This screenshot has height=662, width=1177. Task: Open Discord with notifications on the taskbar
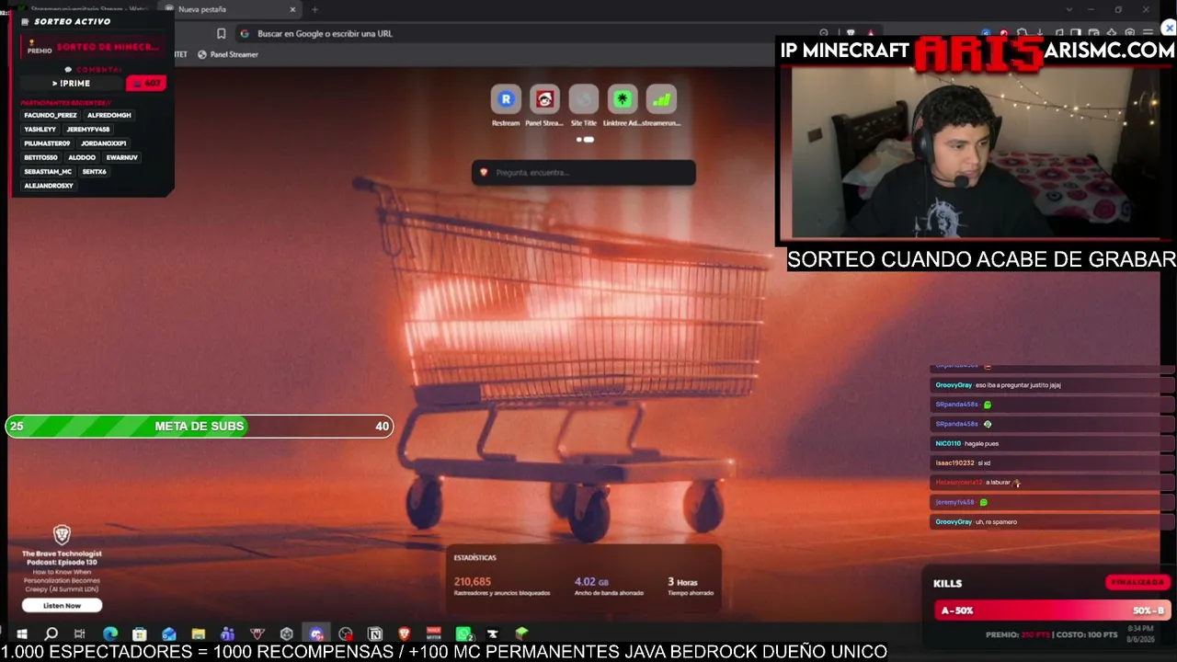[316, 633]
